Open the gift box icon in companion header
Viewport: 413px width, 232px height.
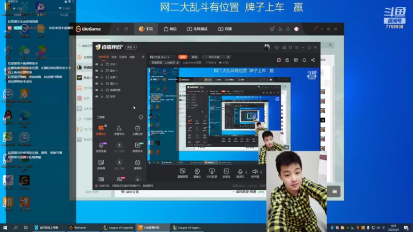279,60
